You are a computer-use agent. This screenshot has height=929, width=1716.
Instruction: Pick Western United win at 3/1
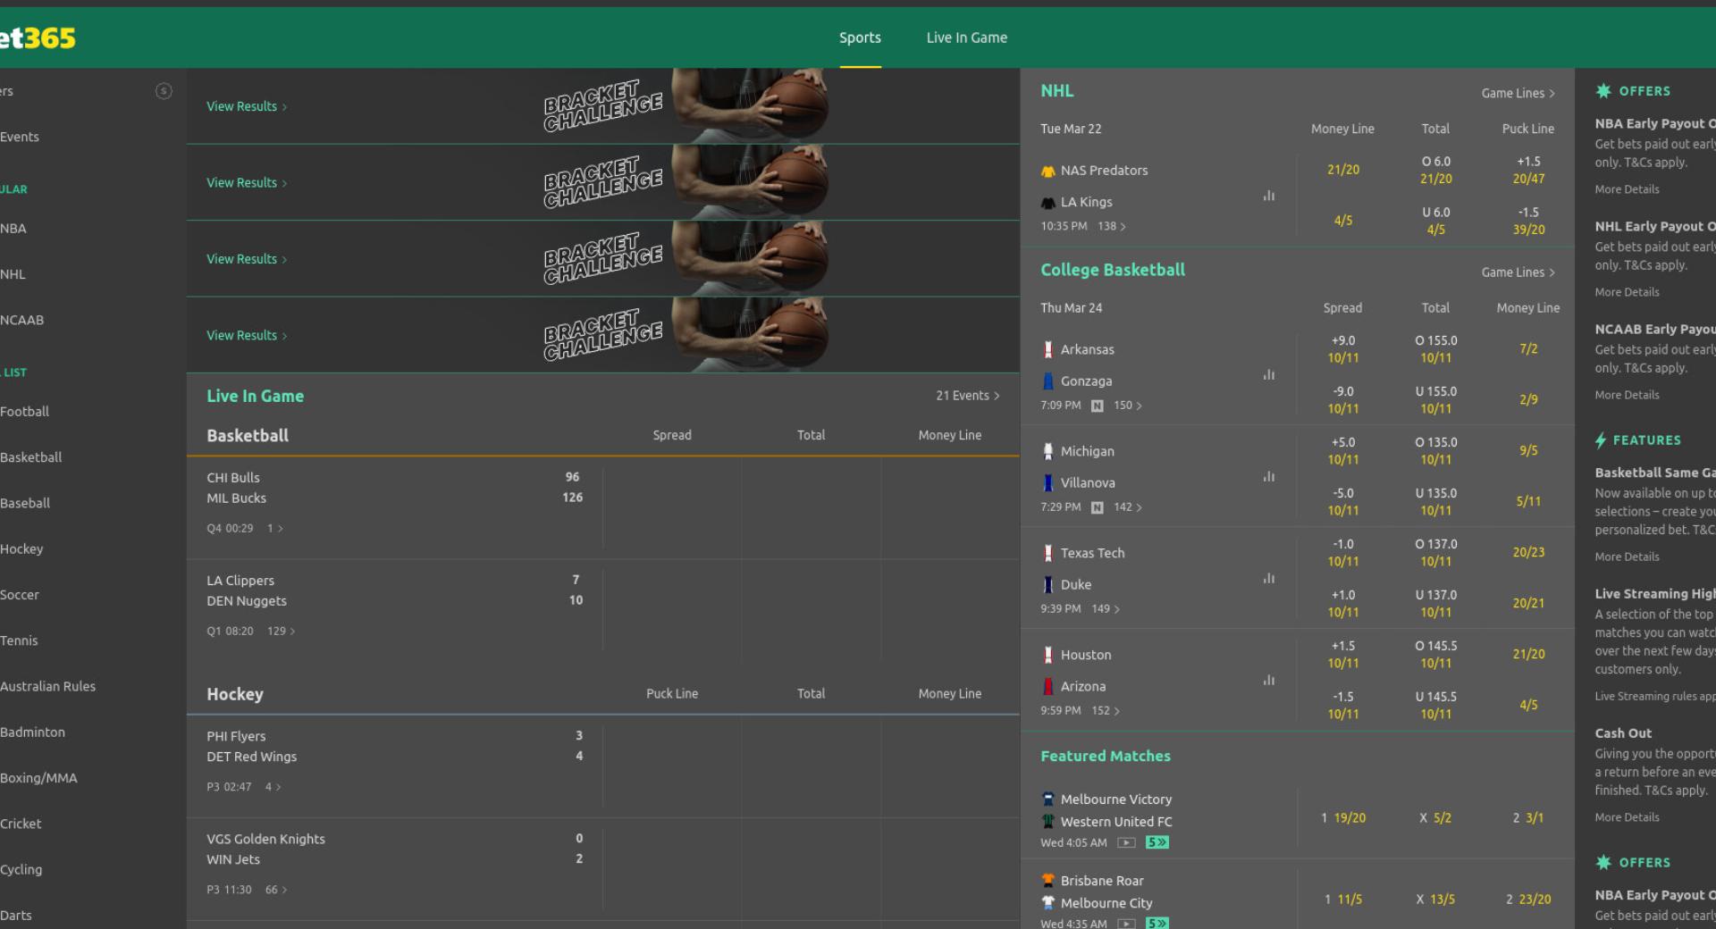pyautogui.click(x=1528, y=818)
